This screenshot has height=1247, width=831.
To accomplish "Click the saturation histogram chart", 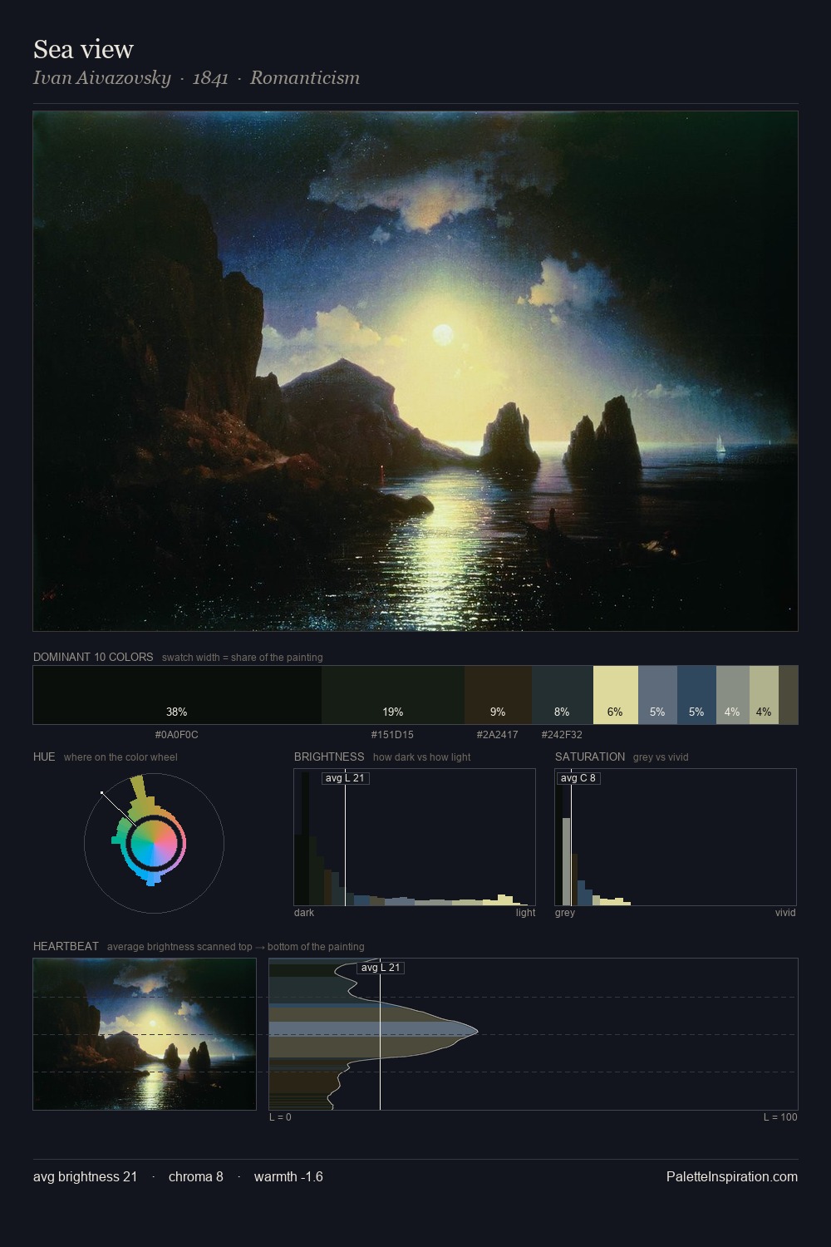I will (x=676, y=837).
